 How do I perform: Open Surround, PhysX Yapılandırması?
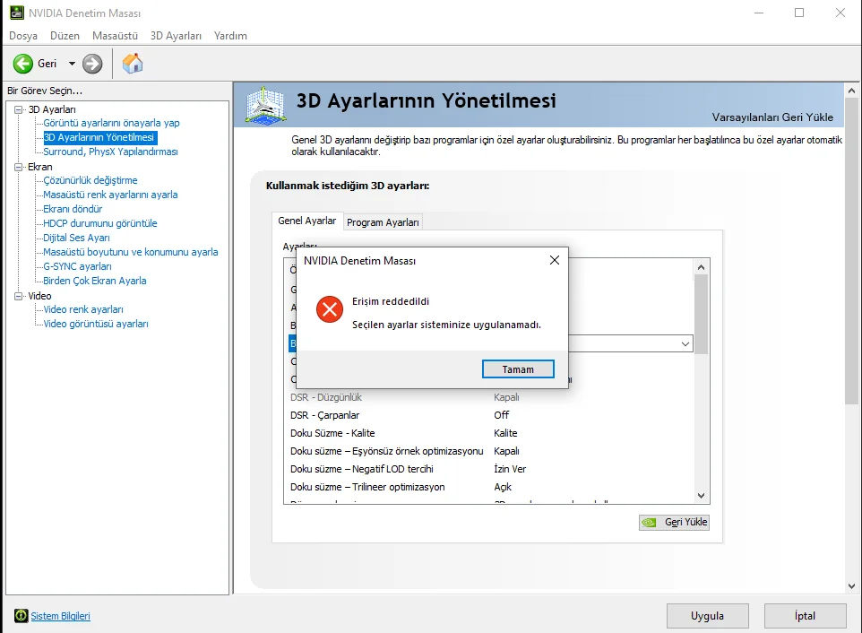coord(110,152)
